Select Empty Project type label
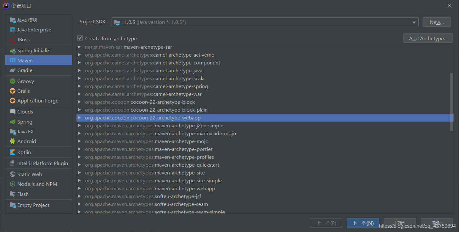The height and width of the screenshot is (232, 459). [33, 205]
